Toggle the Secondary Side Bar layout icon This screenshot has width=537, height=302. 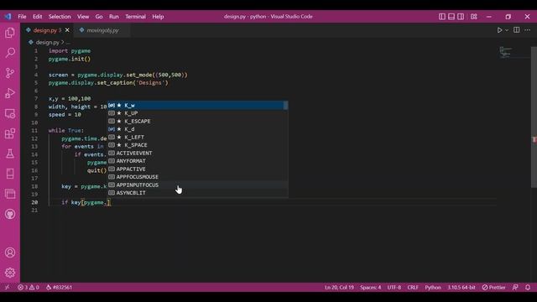click(x=461, y=17)
